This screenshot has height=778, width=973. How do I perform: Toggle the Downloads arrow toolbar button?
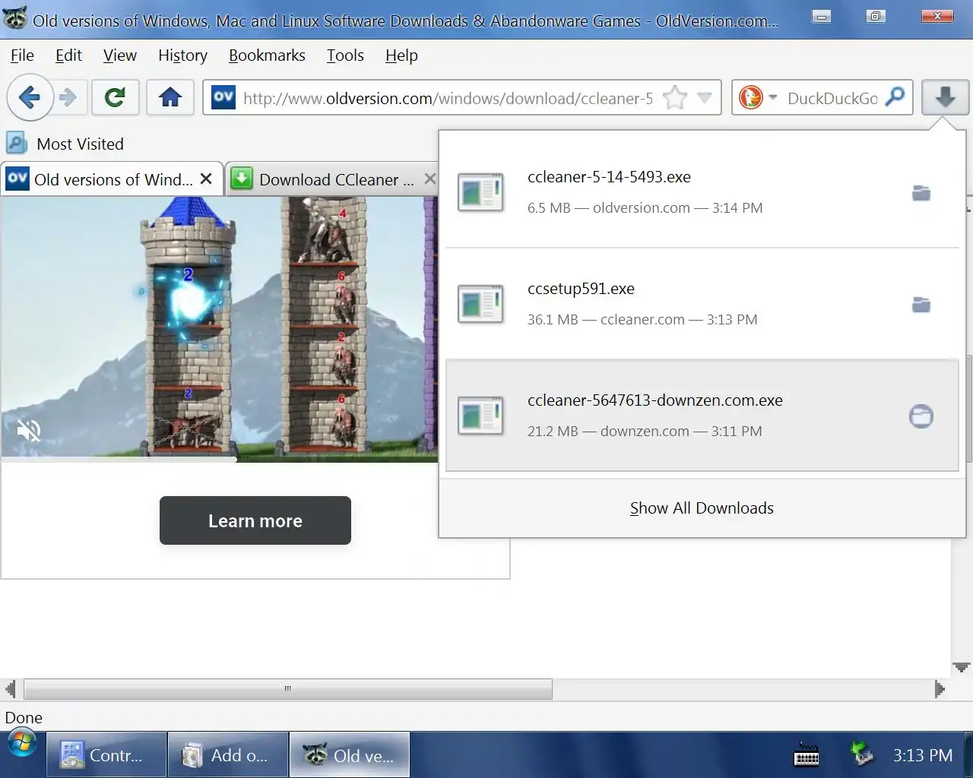coord(945,97)
